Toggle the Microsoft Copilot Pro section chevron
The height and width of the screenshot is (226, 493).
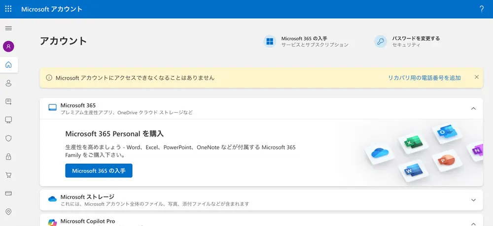[473, 224]
